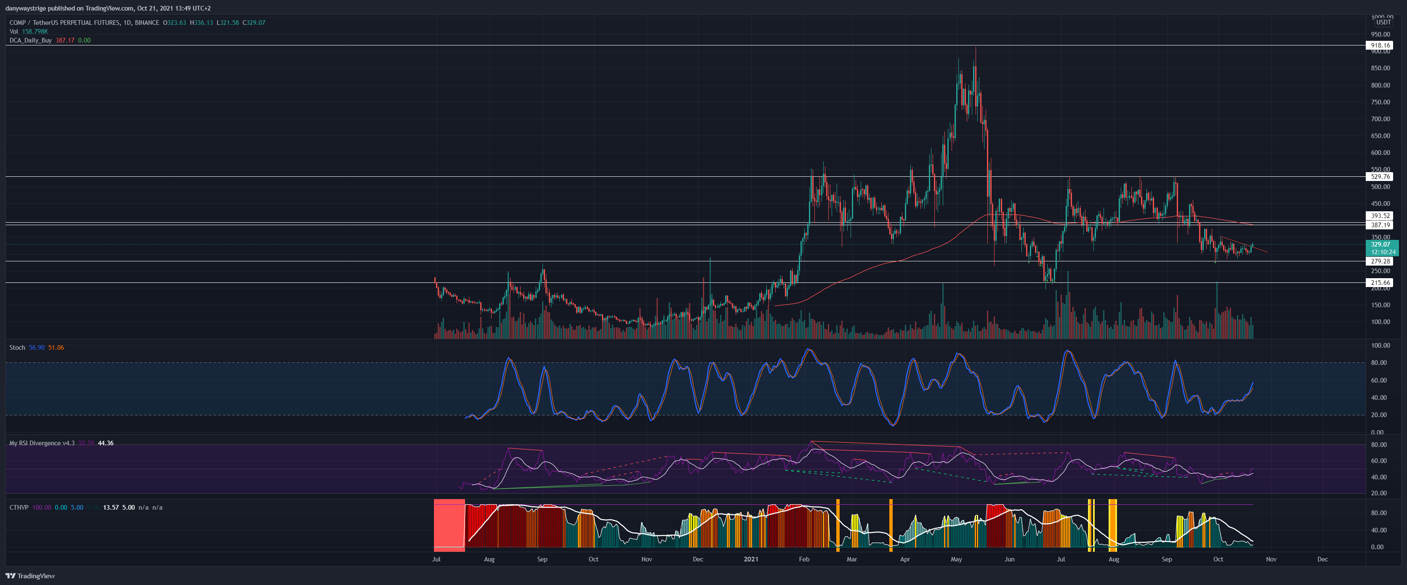Click the Mar label on time axis
1407x585 pixels.
tap(851, 559)
